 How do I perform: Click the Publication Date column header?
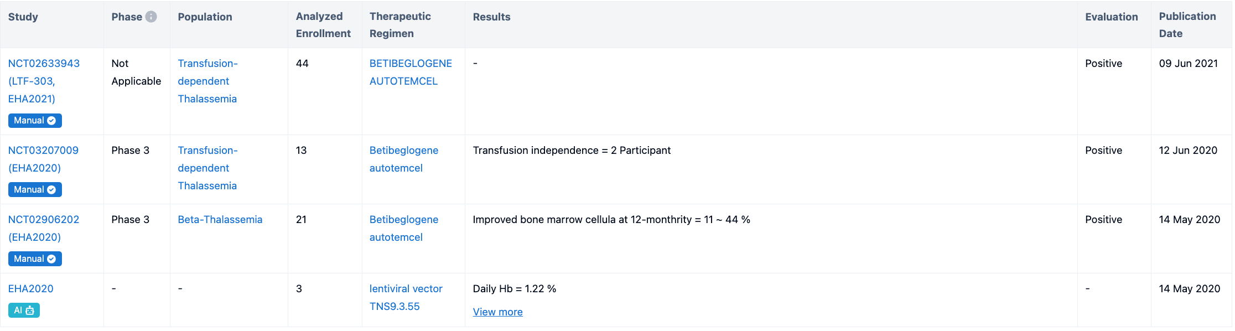[1187, 25]
